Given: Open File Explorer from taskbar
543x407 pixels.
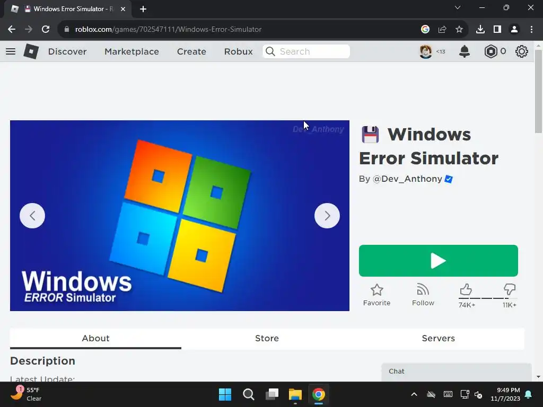Looking at the screenshot, I should (295, 394).
